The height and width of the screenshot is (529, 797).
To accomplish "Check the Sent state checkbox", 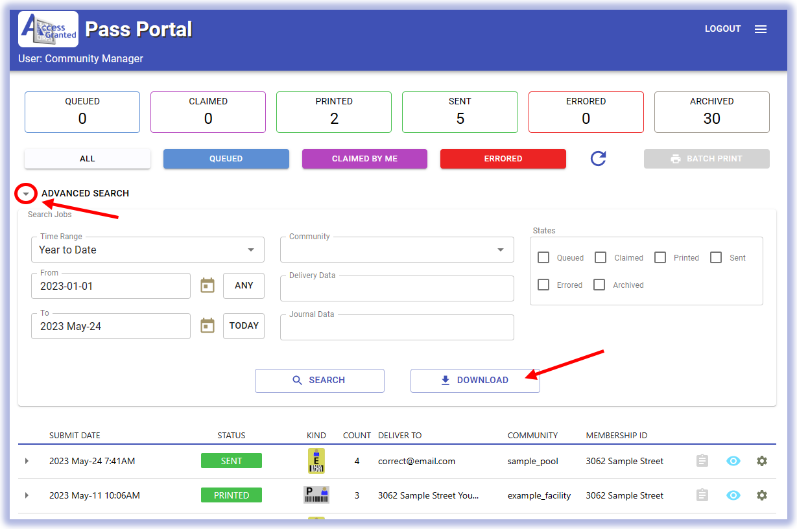I will [716, 257].
